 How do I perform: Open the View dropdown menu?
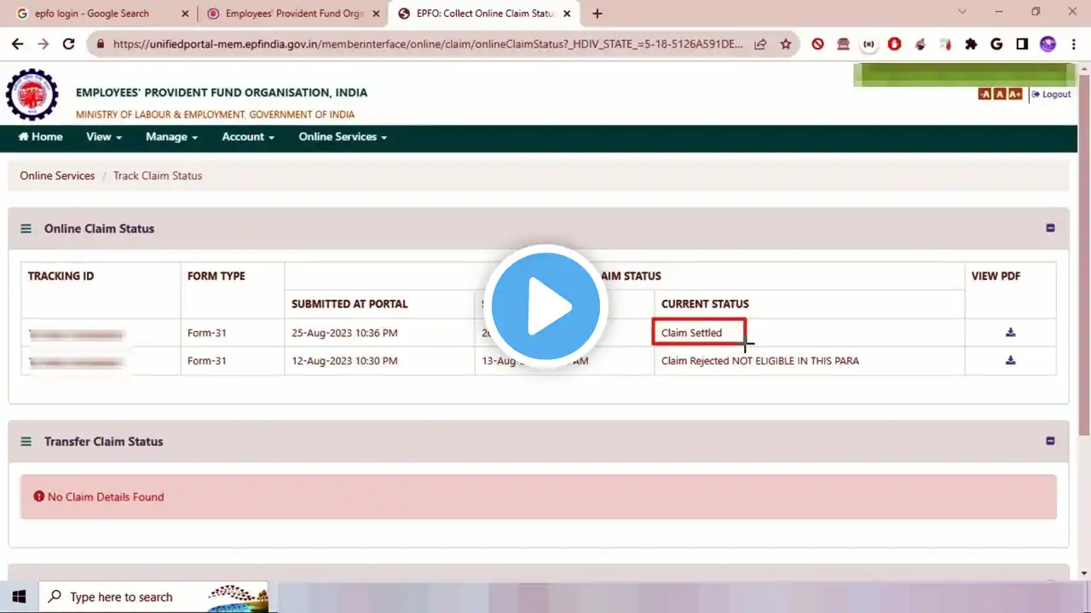103,137
